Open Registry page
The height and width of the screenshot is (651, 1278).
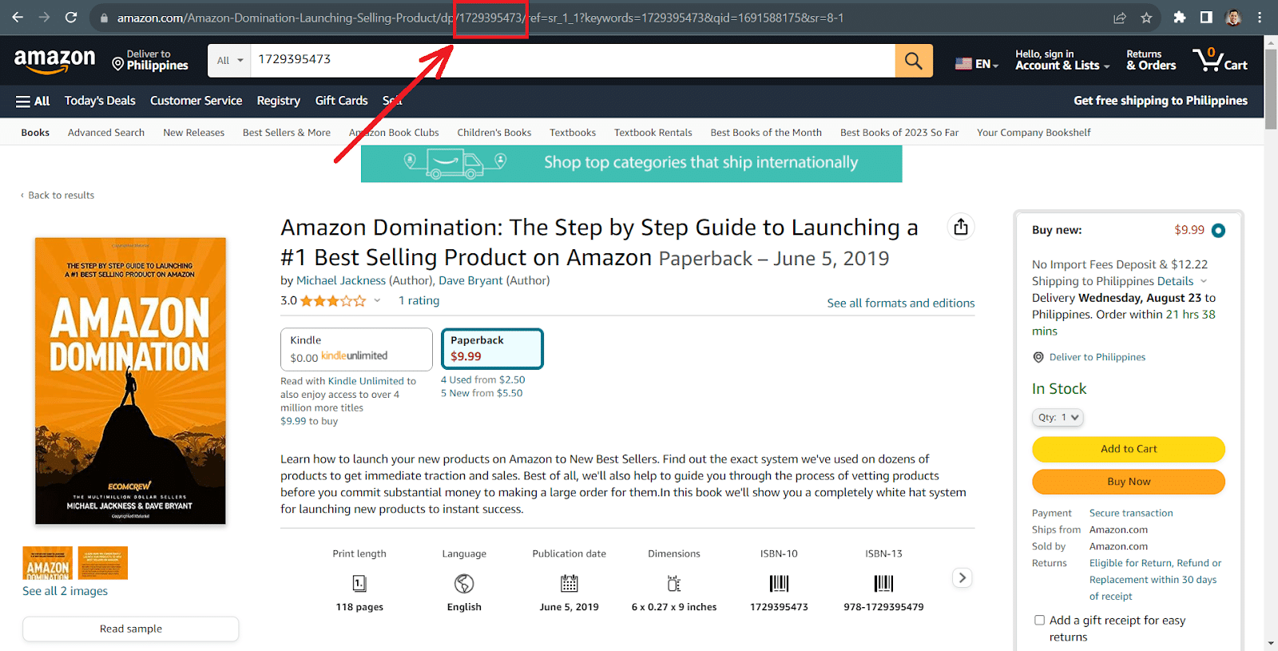click(x=278, y=101)
